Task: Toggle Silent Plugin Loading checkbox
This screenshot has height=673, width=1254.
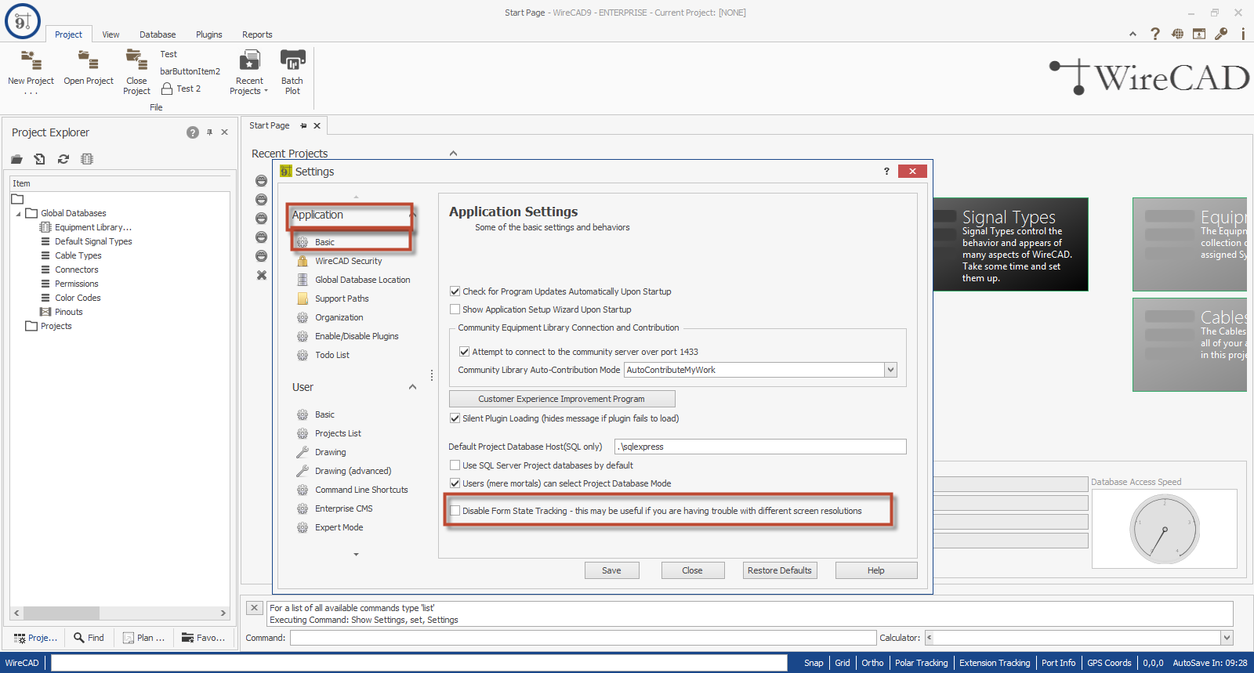Action: [455, 418]
